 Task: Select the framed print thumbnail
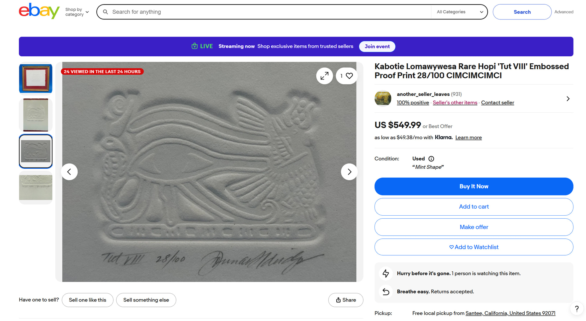tap(36, 79)
